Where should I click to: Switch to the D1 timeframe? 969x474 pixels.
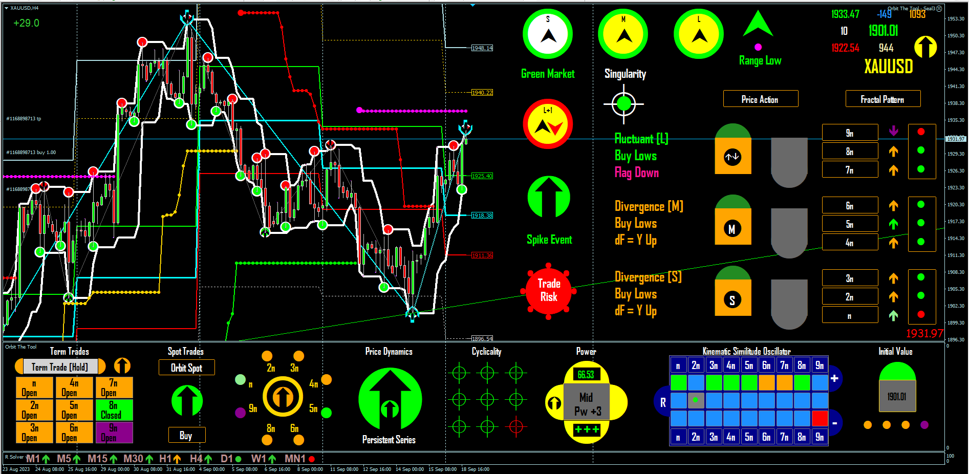click(x=231, y=459)
